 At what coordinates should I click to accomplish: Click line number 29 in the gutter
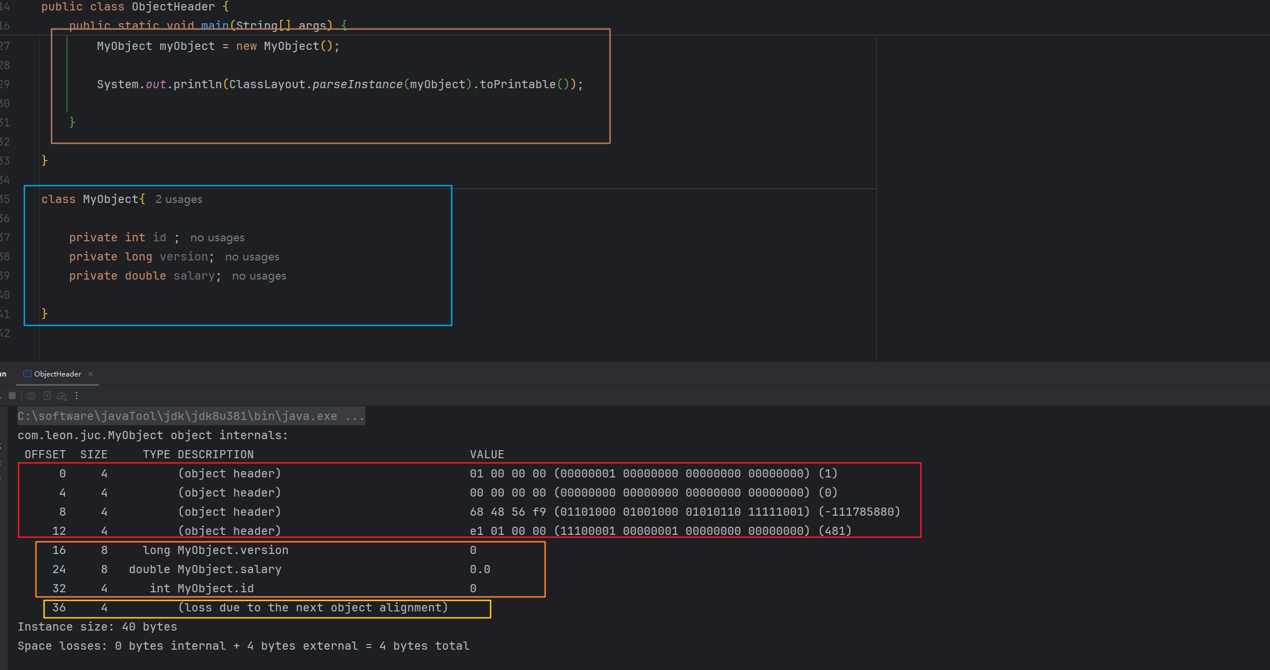tap(5, 85)
